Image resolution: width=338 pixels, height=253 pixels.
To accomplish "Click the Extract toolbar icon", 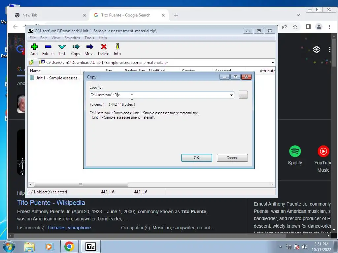I will (48, 49).
